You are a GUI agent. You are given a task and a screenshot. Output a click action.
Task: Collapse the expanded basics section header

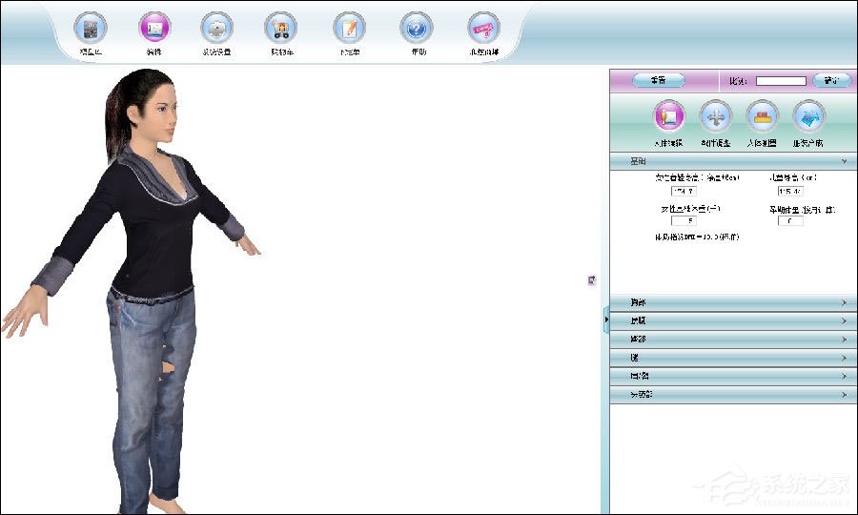tap(733, 161)
